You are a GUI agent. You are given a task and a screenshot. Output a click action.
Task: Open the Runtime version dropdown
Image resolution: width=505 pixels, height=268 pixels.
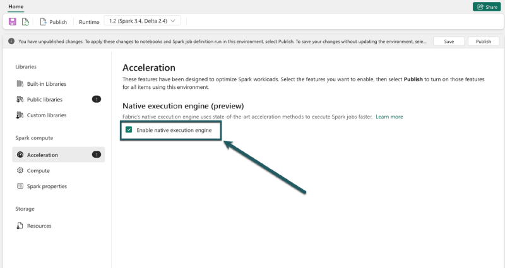coord(142,21)
